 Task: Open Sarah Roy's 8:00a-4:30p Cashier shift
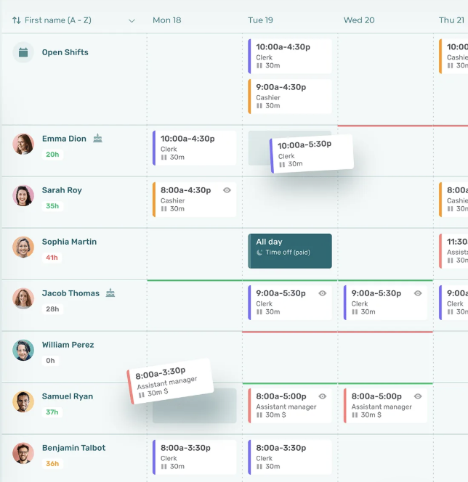coord(195,200)
